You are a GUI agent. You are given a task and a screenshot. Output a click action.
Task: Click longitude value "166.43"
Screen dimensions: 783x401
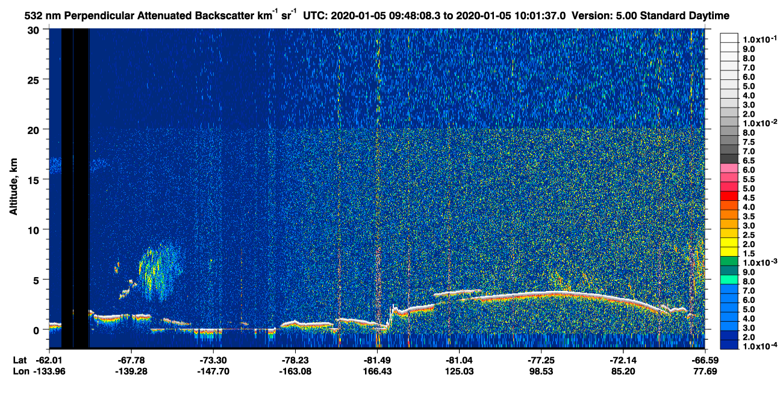[377, 371]
